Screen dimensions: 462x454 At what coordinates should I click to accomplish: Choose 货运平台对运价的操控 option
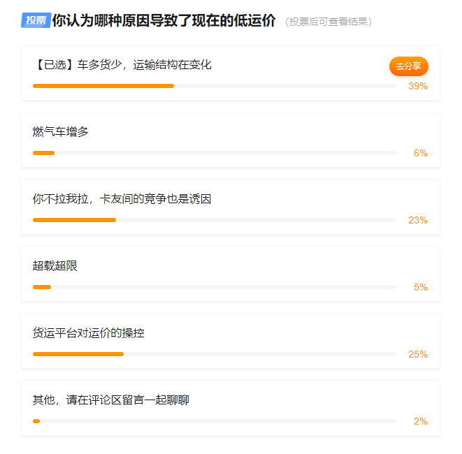pyautogui.click(x=231, y=342)
